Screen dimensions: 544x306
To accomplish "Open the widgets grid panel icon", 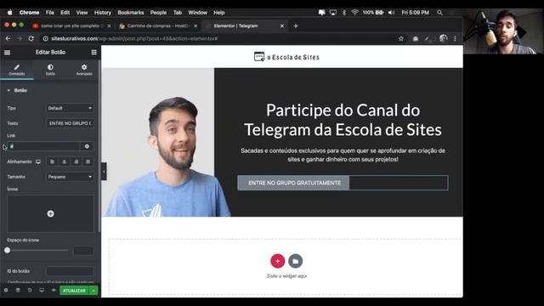I will (x=94, y=53).
